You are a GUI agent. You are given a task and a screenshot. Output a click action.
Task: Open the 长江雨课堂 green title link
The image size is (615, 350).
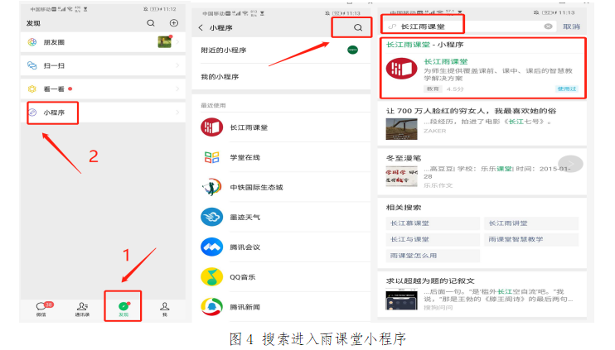(x=446, y=61)
